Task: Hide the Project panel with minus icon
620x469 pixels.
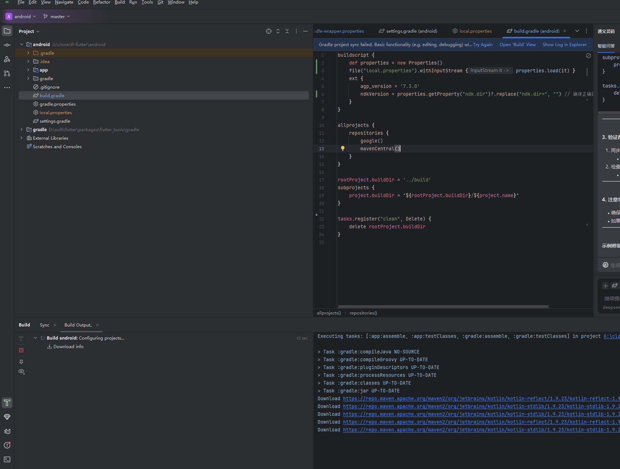Action: (x=306, y=31)
